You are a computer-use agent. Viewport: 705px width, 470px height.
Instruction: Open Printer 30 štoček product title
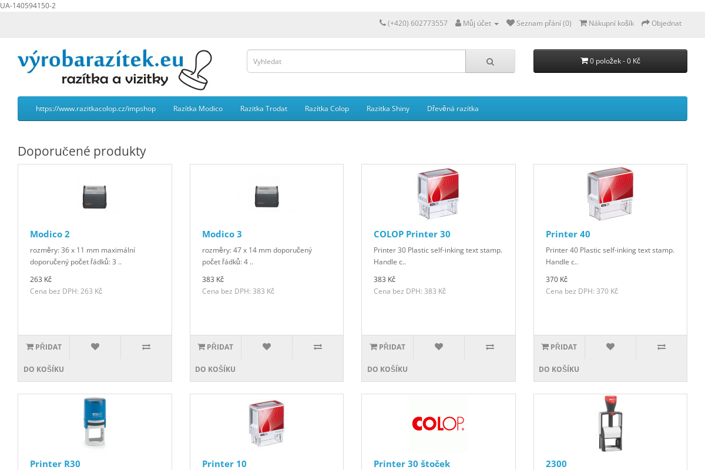pos(412,464)
